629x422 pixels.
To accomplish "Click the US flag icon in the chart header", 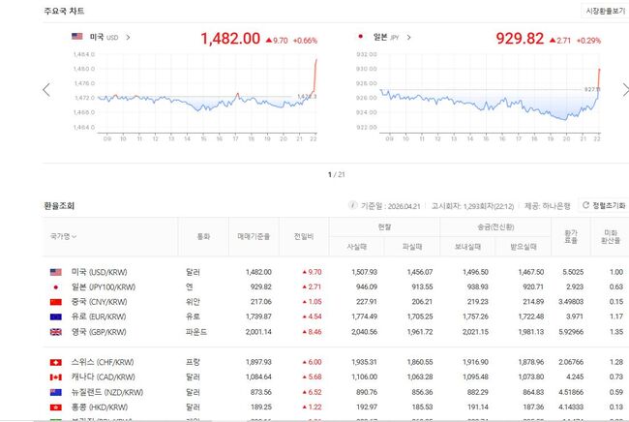I will [x=77, y=38].
